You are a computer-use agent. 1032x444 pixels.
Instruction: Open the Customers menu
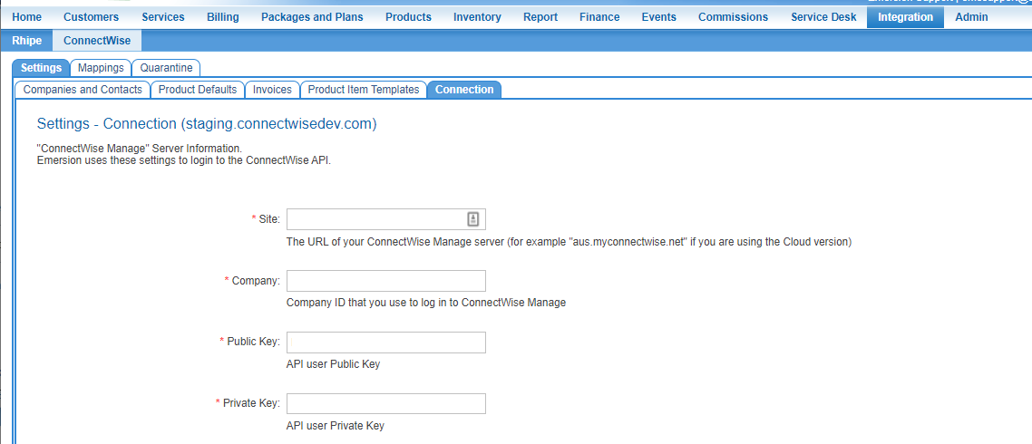click(91, 17)
